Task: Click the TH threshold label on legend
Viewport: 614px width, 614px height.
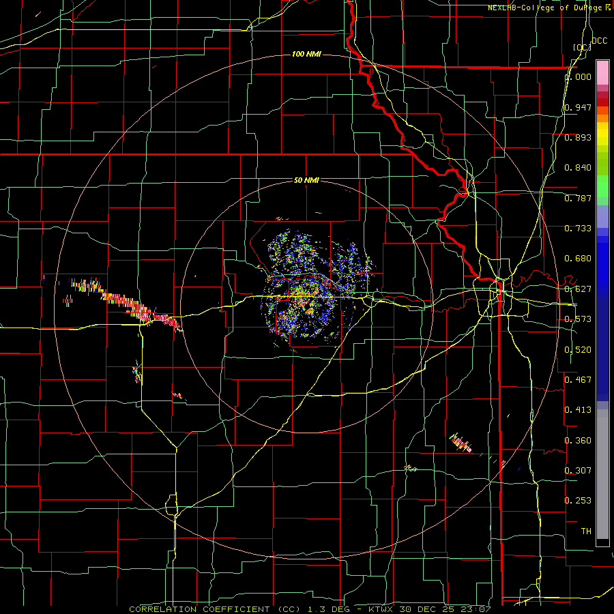Action: tap(586, 531)
